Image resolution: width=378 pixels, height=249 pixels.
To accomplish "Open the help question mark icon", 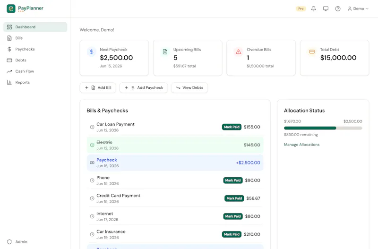I will point(338,9).
